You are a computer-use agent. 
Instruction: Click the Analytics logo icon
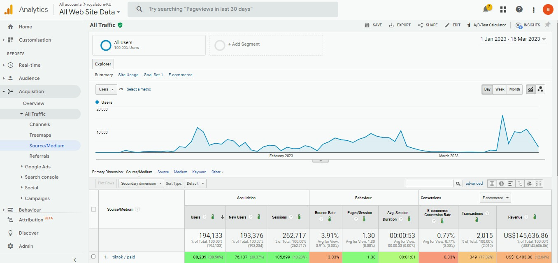(9, 9)
